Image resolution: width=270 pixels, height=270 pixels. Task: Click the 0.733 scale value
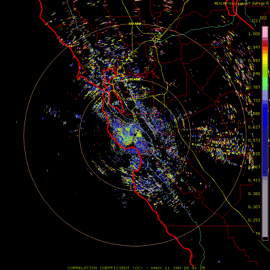pos(254,100)
